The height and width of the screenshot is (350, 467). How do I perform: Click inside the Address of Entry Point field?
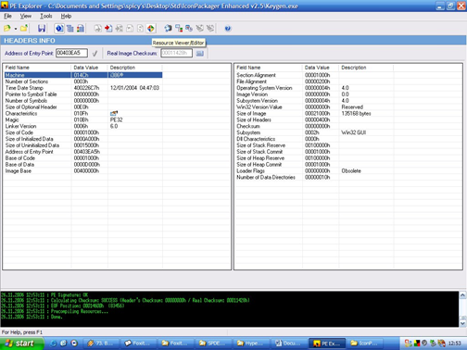tap(71, 53)
